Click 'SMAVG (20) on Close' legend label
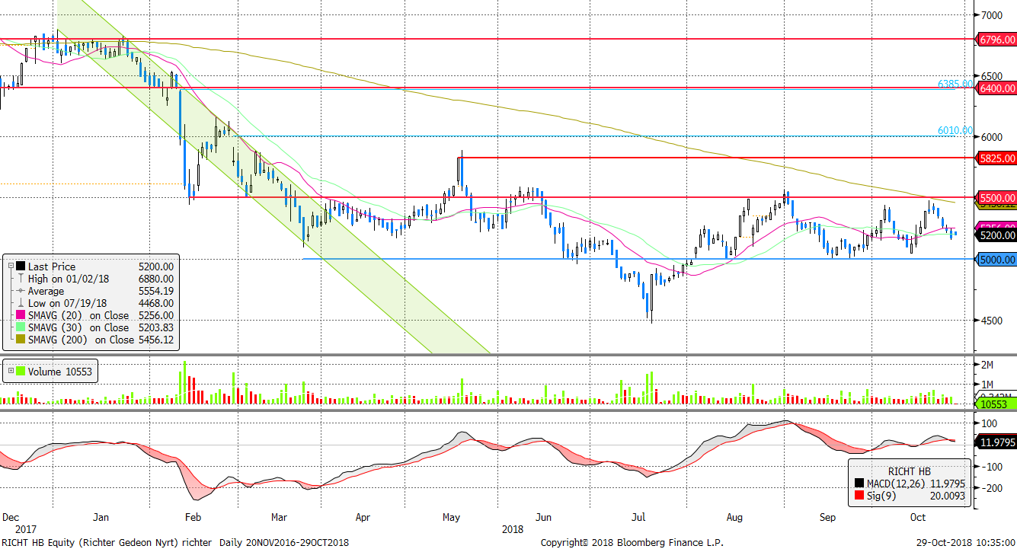 tap(78, 315)
